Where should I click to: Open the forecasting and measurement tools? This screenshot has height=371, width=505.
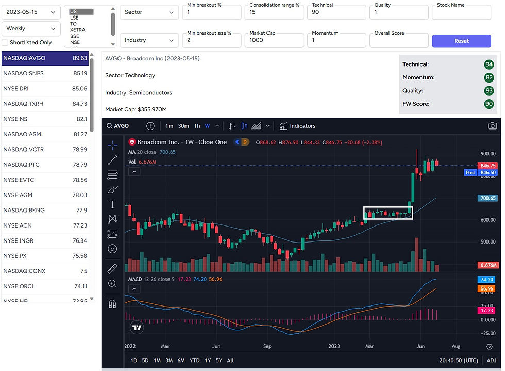(x=112, y=234)
